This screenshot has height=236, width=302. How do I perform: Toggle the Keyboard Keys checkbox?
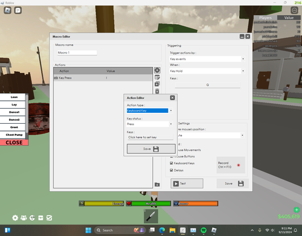pyautogui.click(x=172, y=163)
